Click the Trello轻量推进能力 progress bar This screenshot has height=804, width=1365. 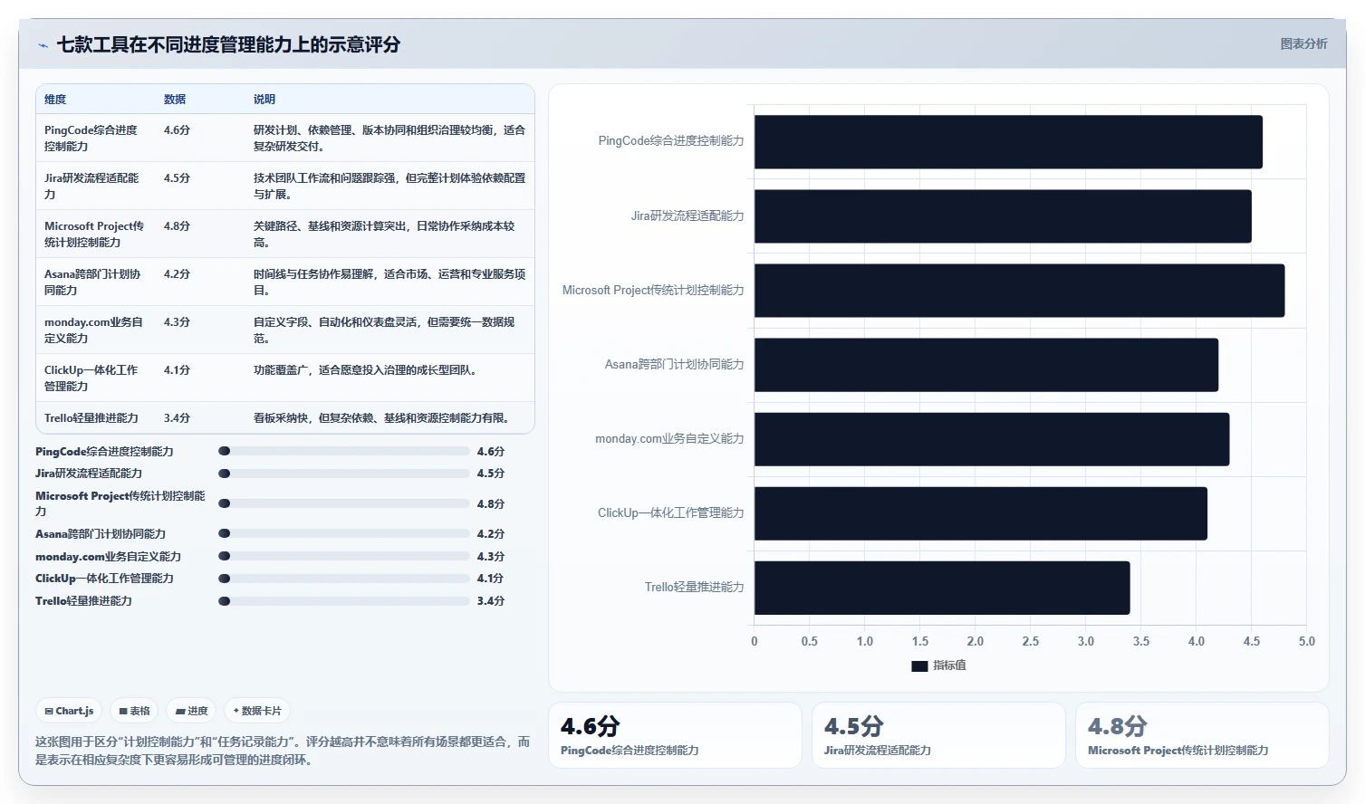344,601
